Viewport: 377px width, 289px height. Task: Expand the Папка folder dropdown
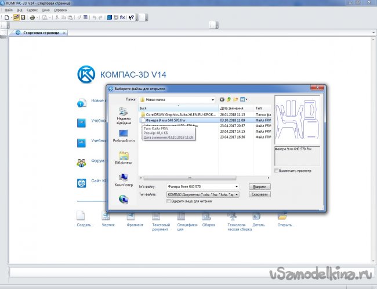212,99
